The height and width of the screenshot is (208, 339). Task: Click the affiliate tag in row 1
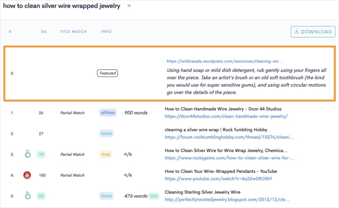point(108,113)
